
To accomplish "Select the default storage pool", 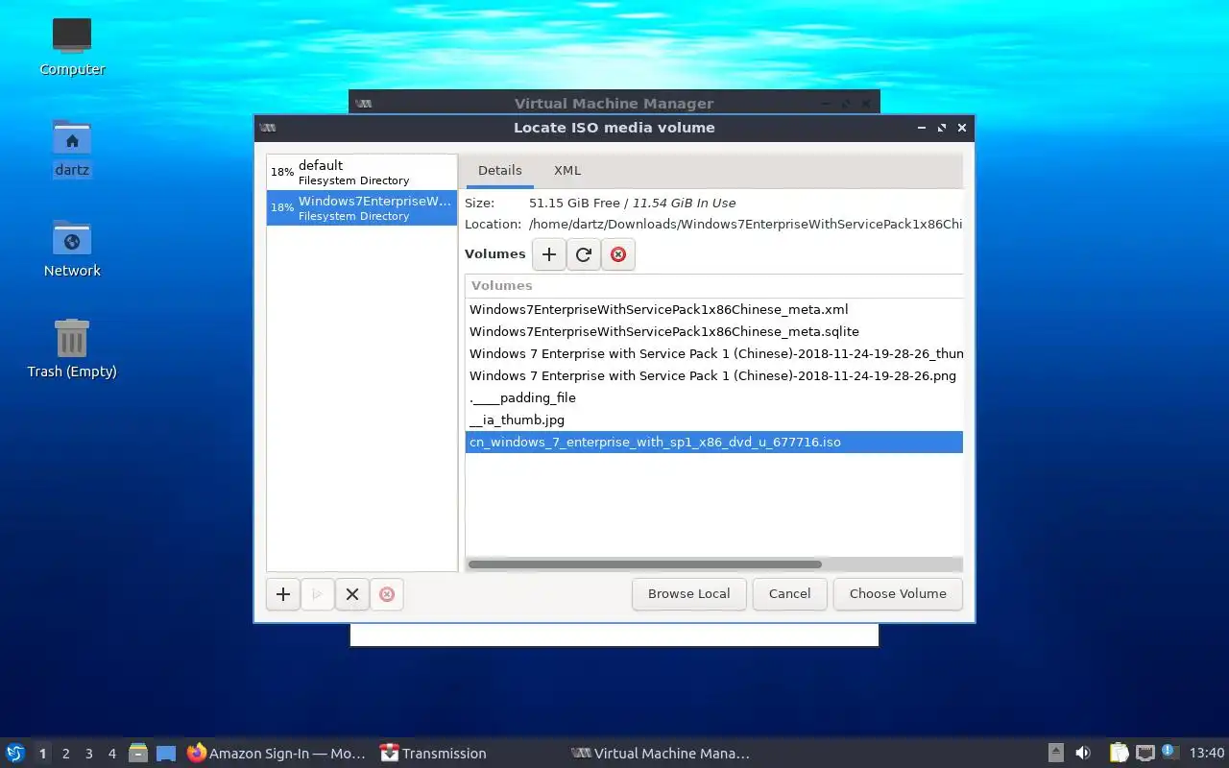I will pyautogui.click(x=362, y=173).
